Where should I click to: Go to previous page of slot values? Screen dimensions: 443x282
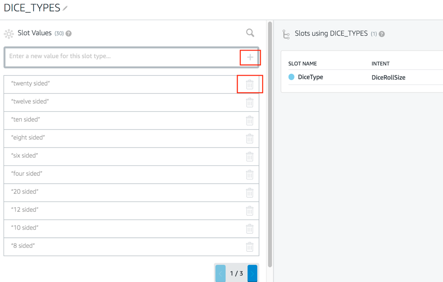click(x=220, y=273)
